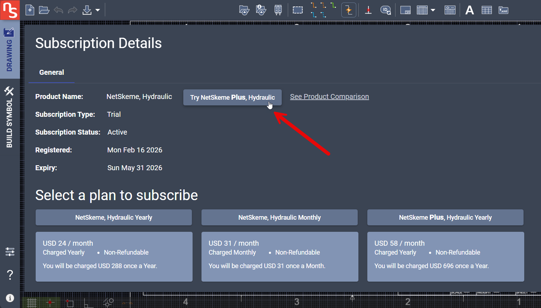Viewport: 541px width, 308px height.
Task: Toggle the grid display icon
Action: [x=32, y=303]
